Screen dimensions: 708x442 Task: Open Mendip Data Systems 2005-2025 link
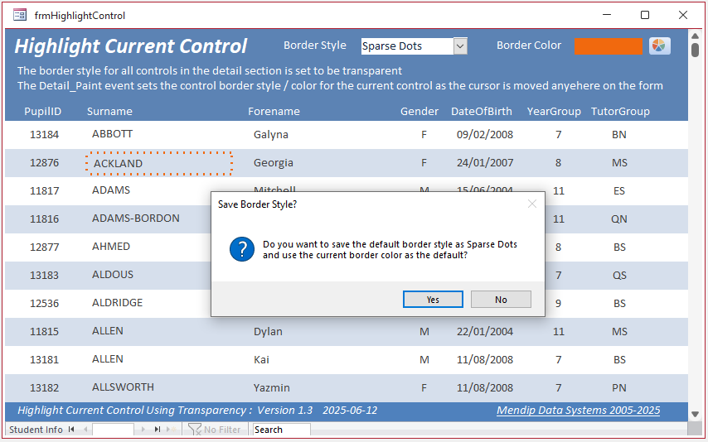579,411
